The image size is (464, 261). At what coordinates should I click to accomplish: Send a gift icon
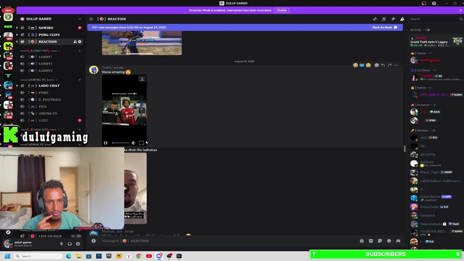[361, 241]
